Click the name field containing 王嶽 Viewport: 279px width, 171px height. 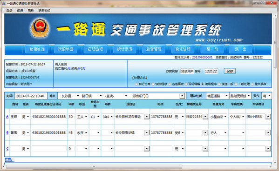coord(15,117)
